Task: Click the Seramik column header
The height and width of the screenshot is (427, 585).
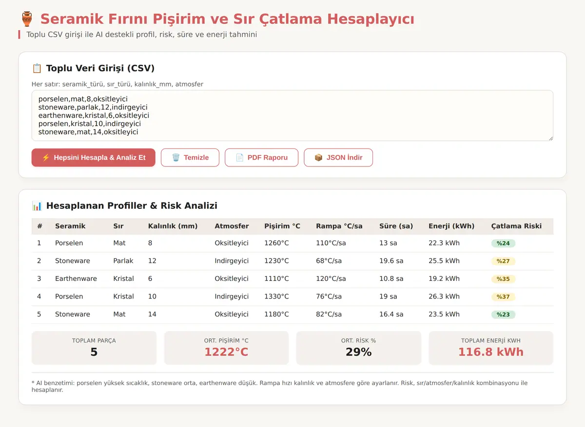Action: tap(70, 226)
